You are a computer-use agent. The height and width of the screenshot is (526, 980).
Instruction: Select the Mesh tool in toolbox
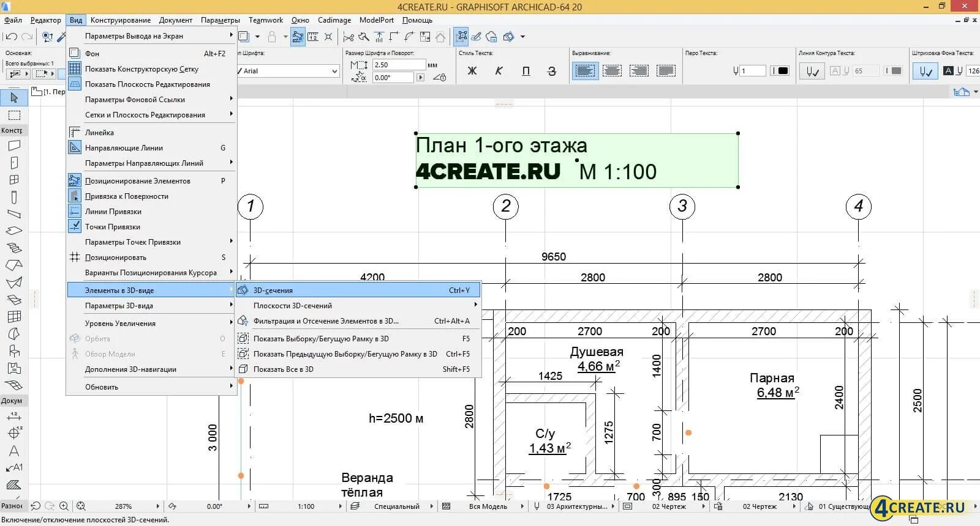(x=13, y=385)
